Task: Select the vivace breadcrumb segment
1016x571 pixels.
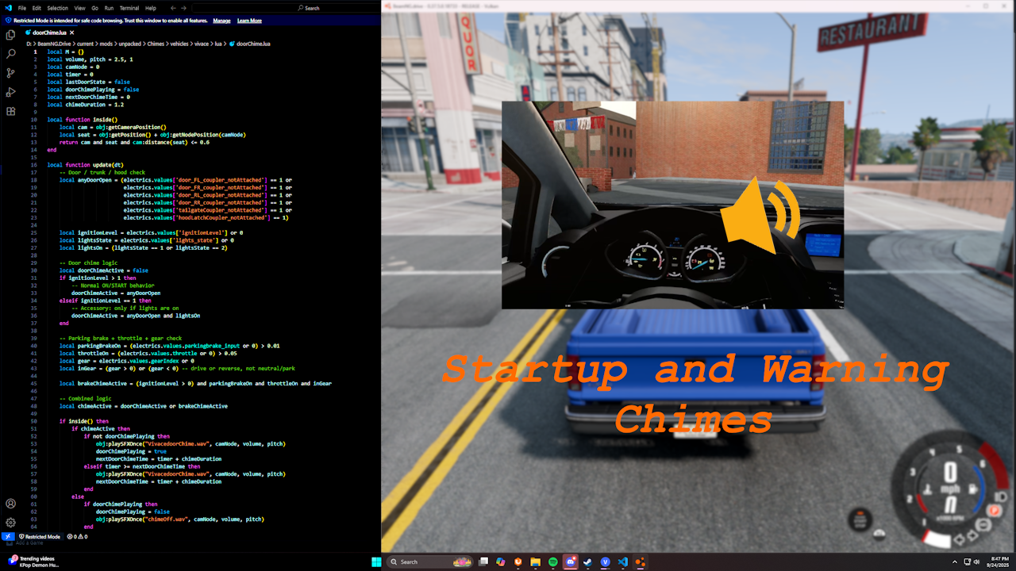Action: (202, 44)
